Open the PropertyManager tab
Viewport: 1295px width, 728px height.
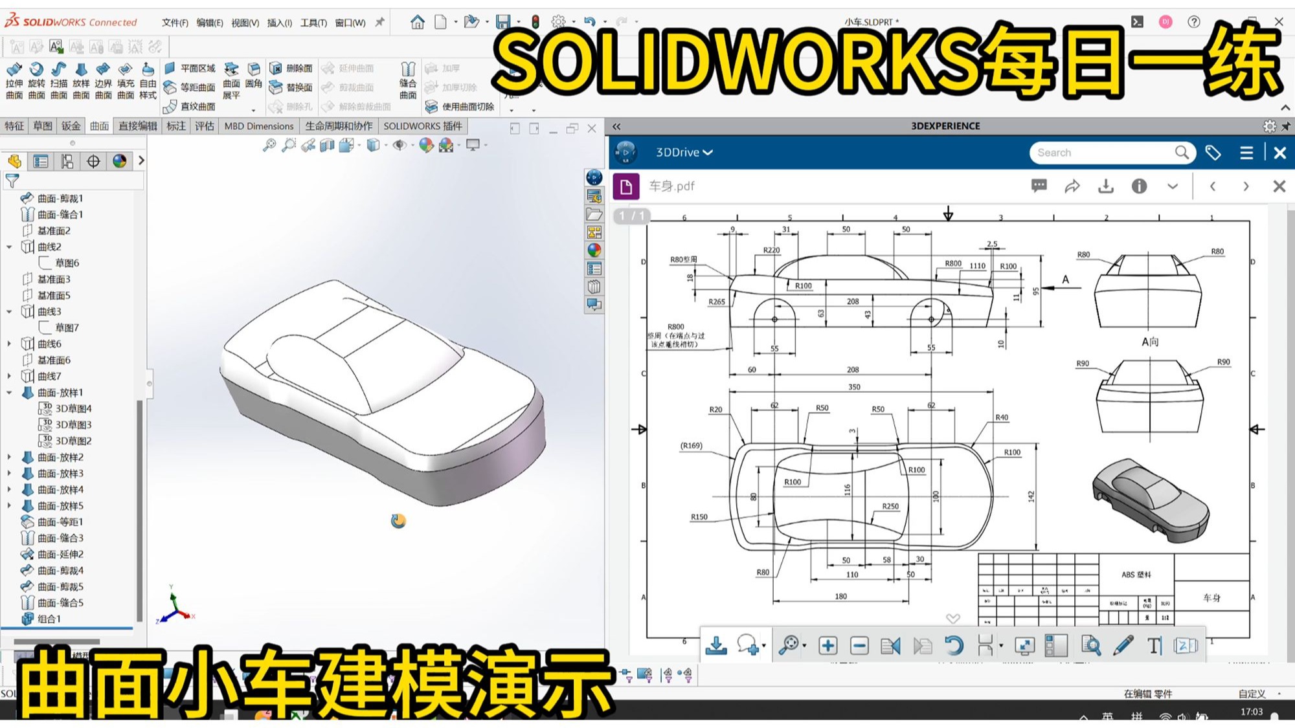click(x=41, y=161)
